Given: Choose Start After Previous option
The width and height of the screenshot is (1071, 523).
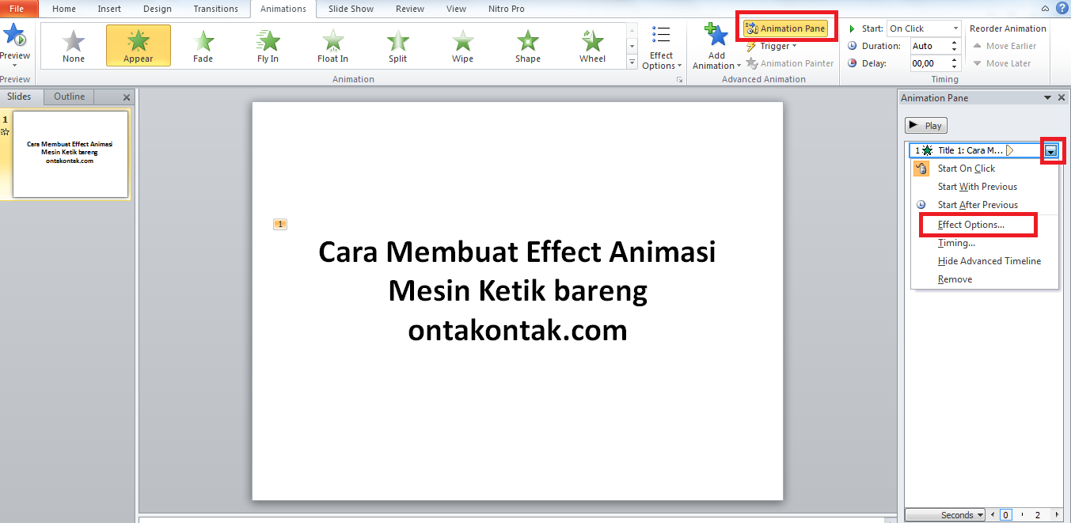Looking at the screenshot, I should 978,205.
